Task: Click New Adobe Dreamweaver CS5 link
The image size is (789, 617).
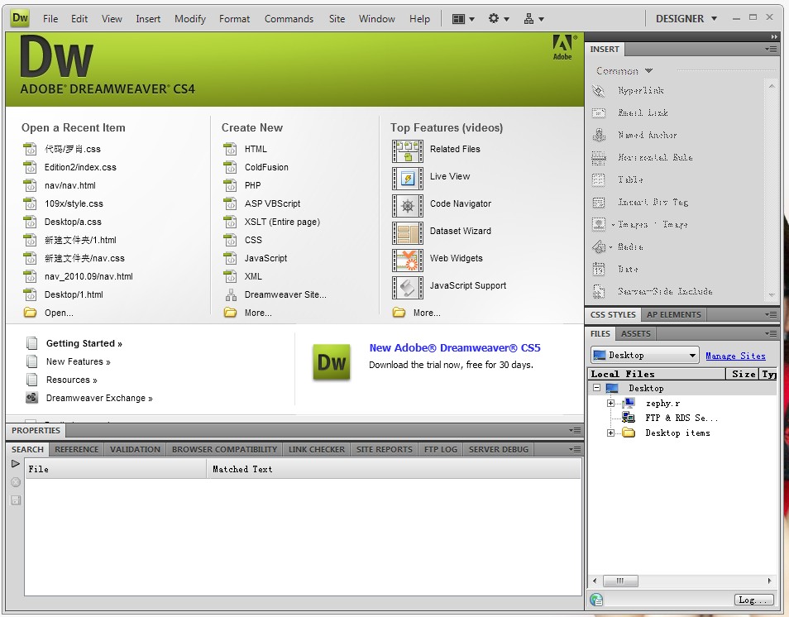Action: tap(455, 347)
